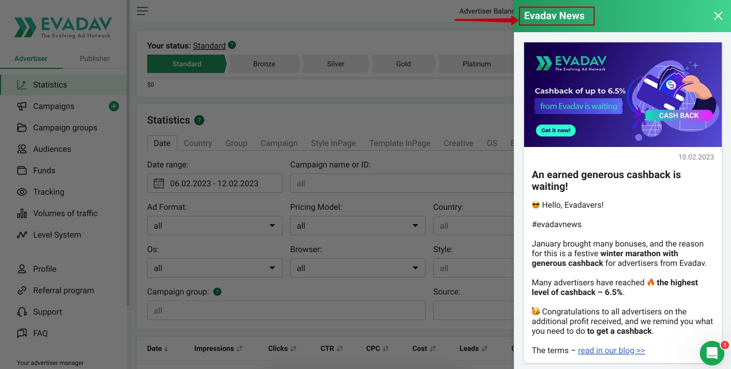Open Statistics via its chart icon
The width and height of the screenshot is (731, 369).
[x=22, y=85]
